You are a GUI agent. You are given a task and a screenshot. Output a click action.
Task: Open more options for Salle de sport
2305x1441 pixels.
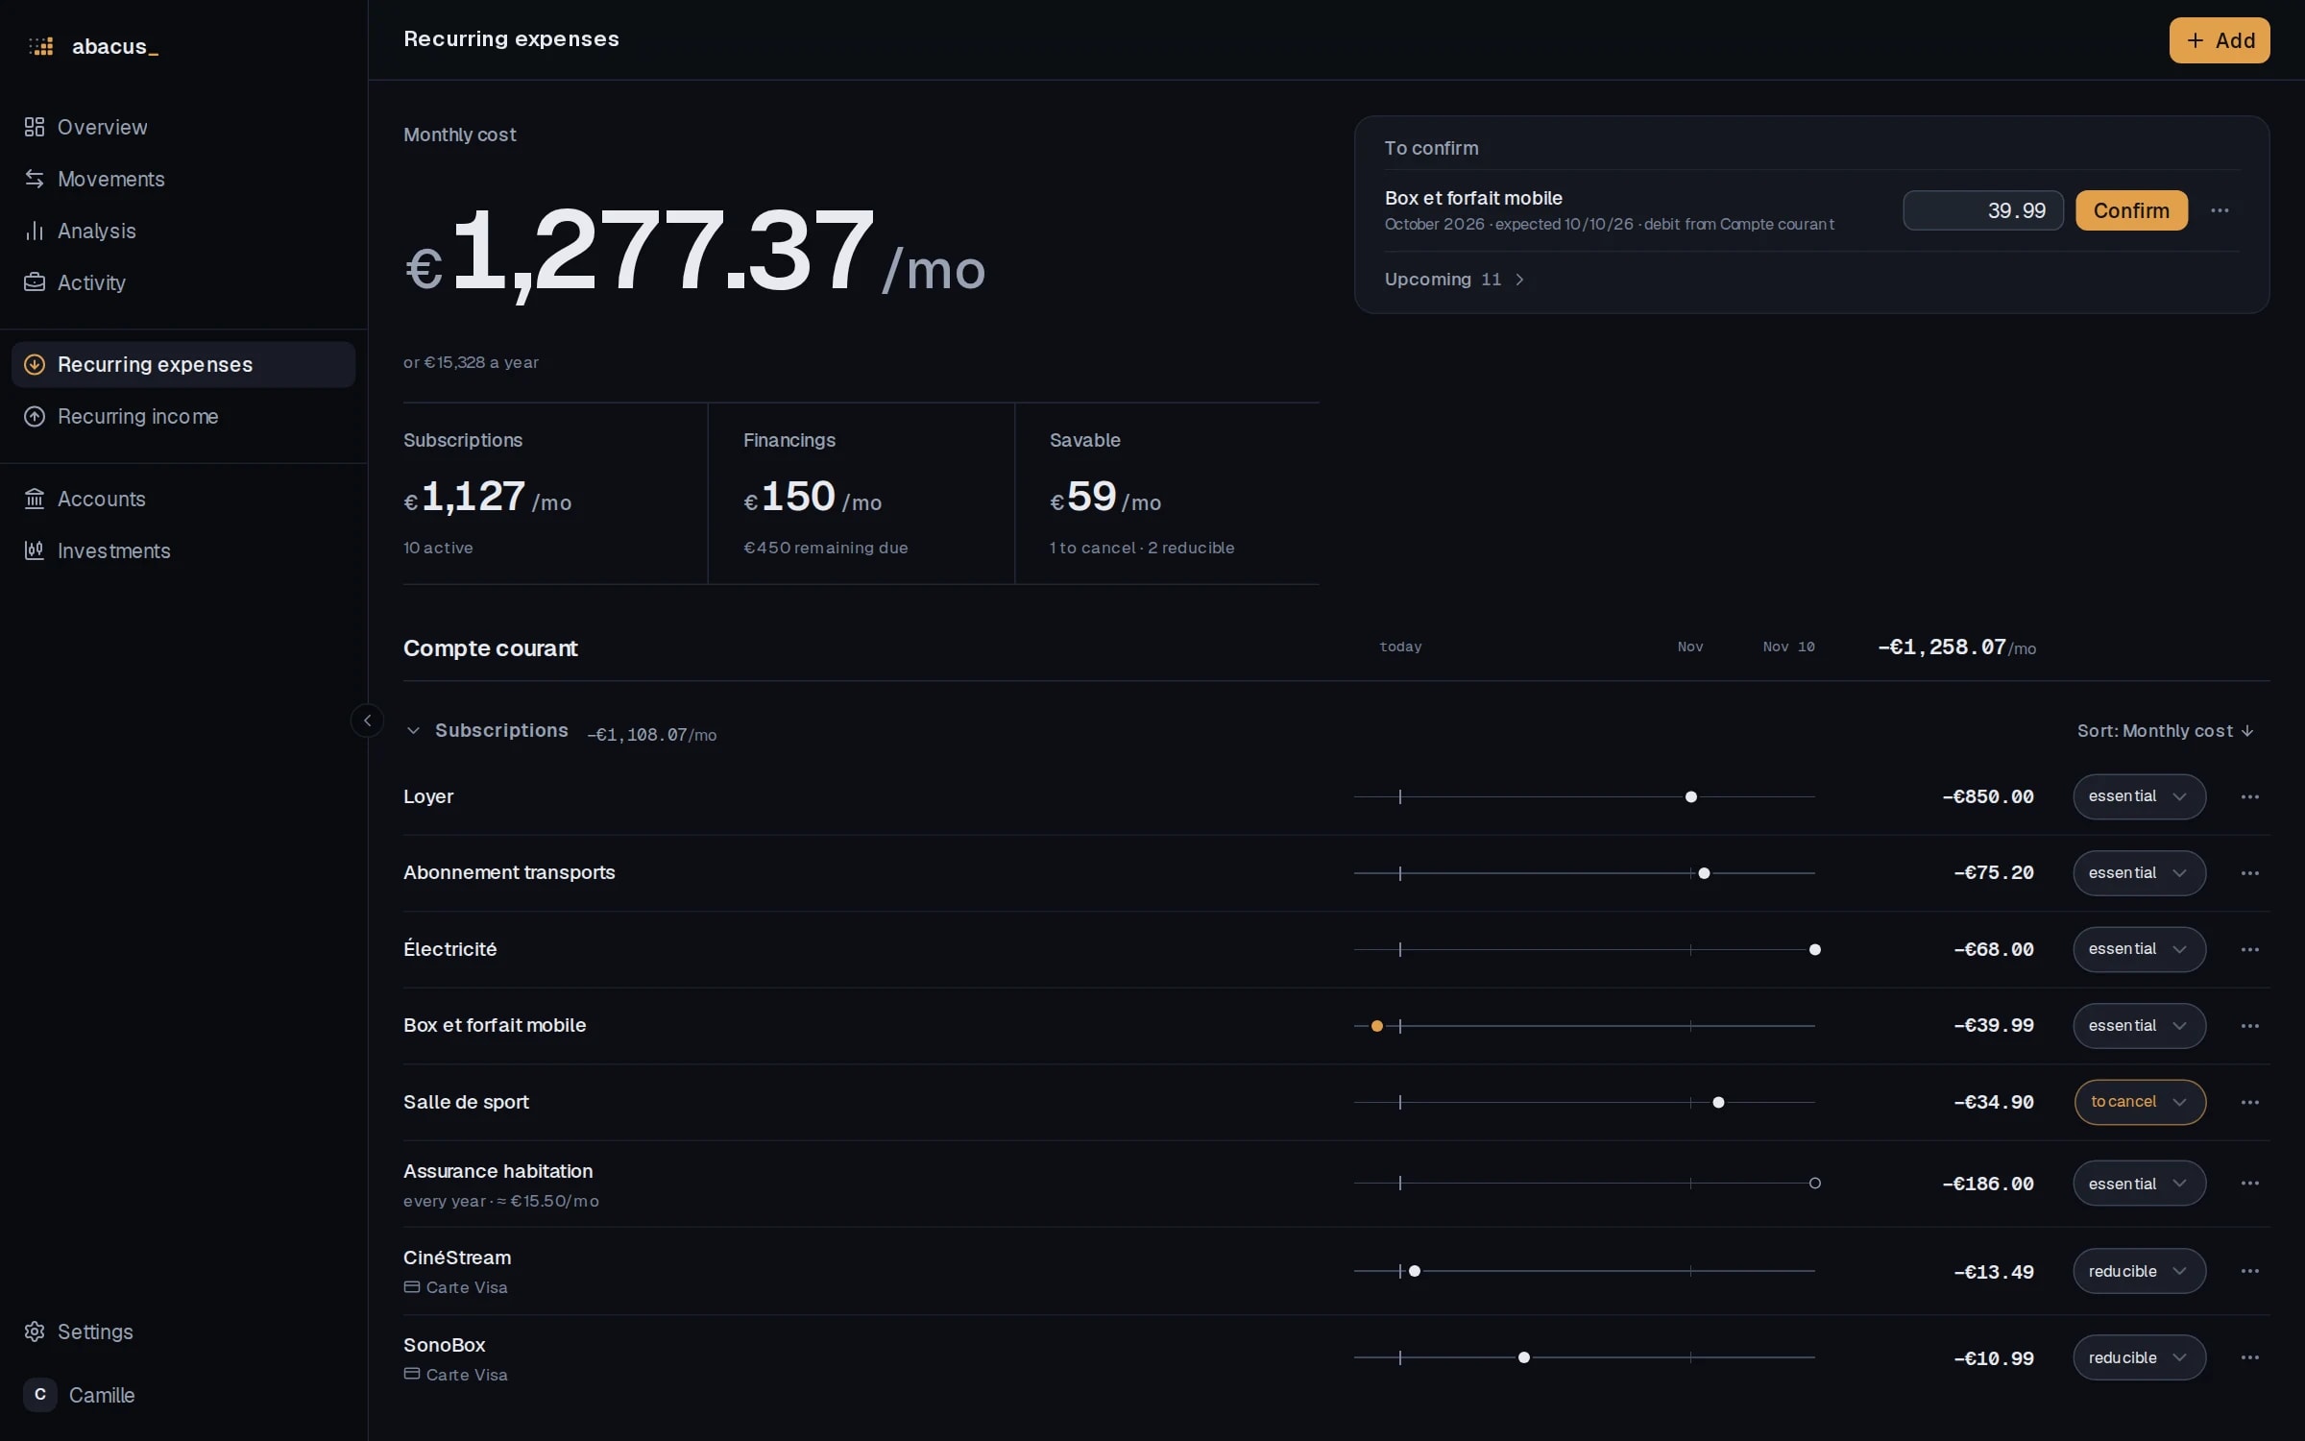click(2249, 1102)
